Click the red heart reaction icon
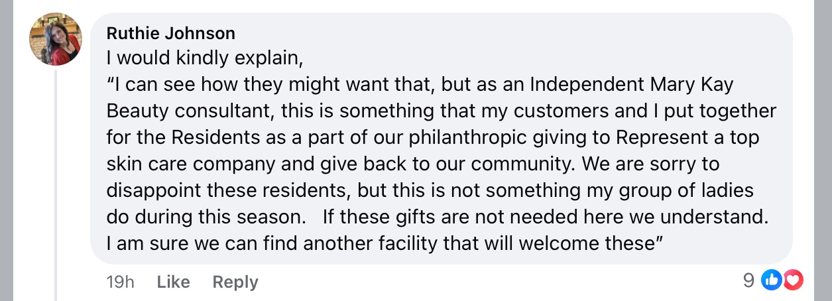The height and width of the screenshot is (301, 832). (793, 281)
